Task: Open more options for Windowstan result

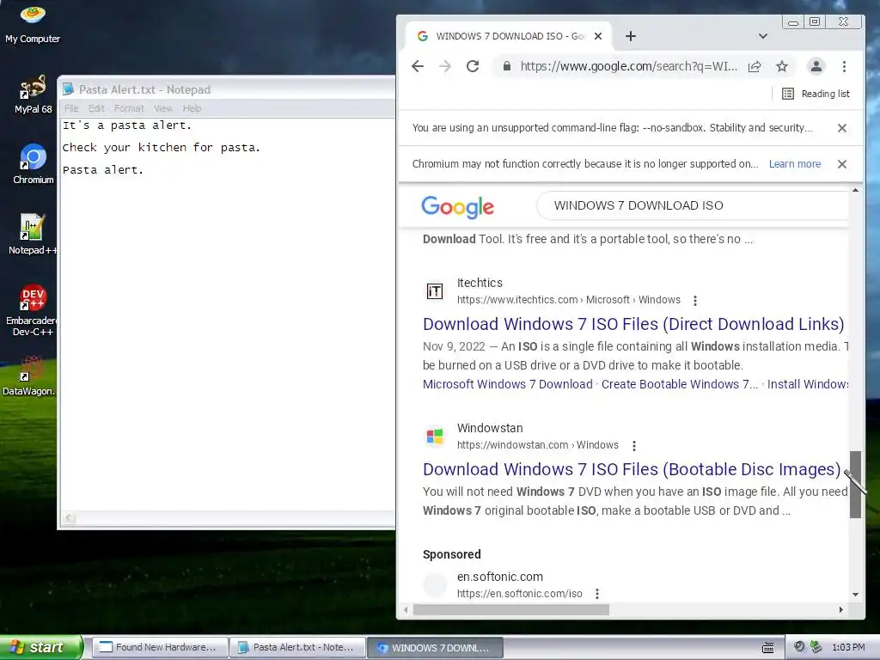Action: tap(633, 446)
